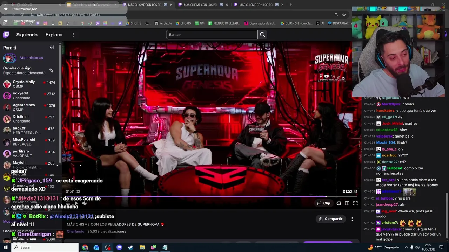The image size is (449, 252).
Task: Open the three-dot menu beside Explorar
Action: point(73,35)
